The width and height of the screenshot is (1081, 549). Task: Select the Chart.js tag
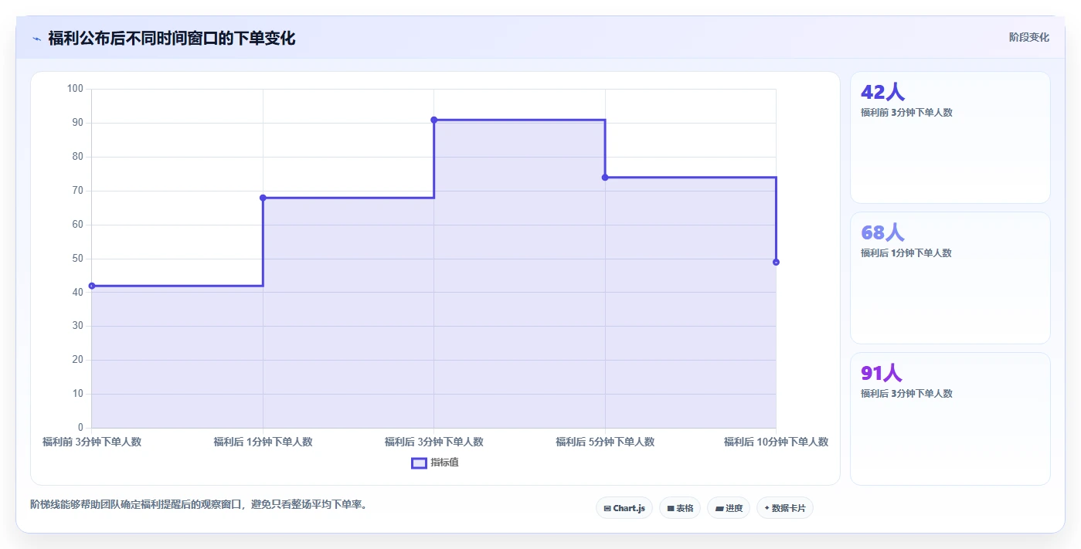click(x=624, y=508)
